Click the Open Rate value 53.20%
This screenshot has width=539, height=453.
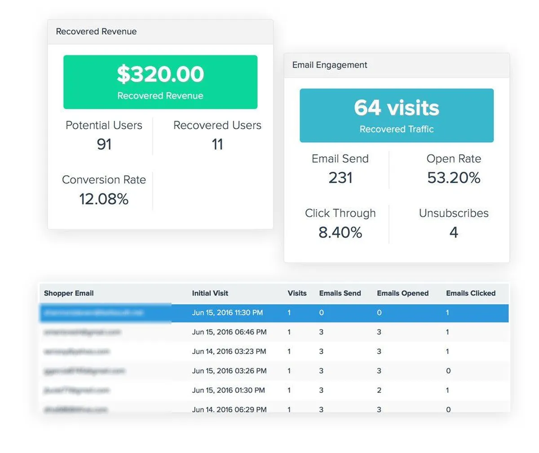coord(454,178)
